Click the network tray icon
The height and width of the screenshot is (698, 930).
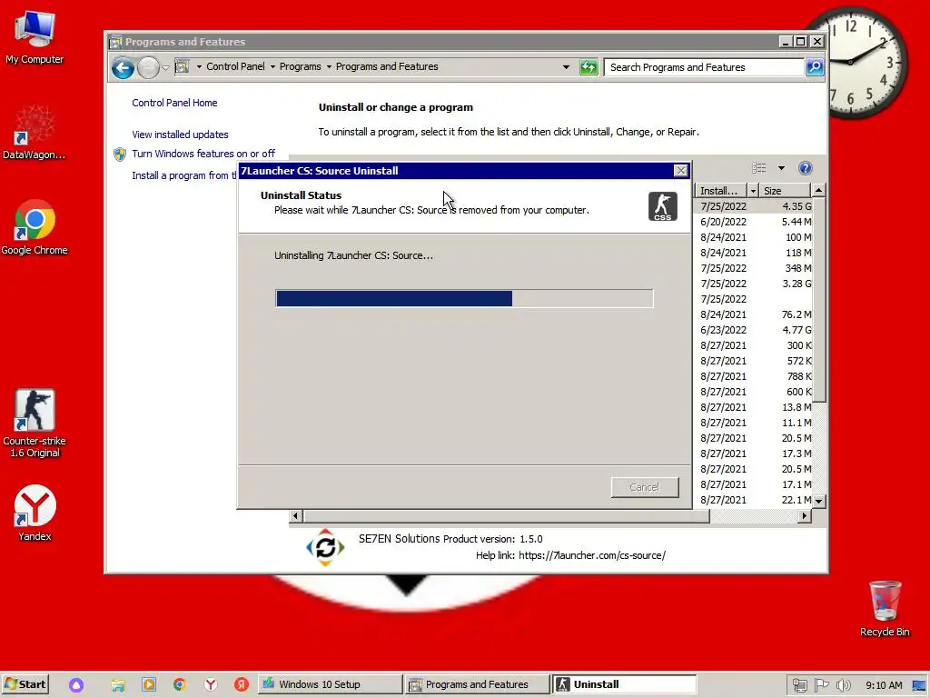(x=799, y=685)
